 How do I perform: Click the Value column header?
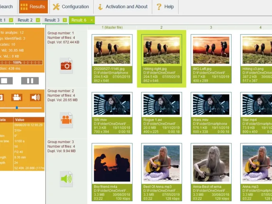[x=29, y=120]
